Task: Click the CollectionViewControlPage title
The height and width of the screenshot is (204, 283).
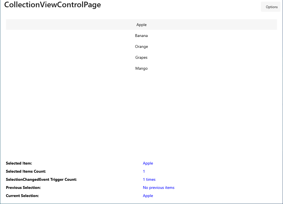Action: point(52,5)
